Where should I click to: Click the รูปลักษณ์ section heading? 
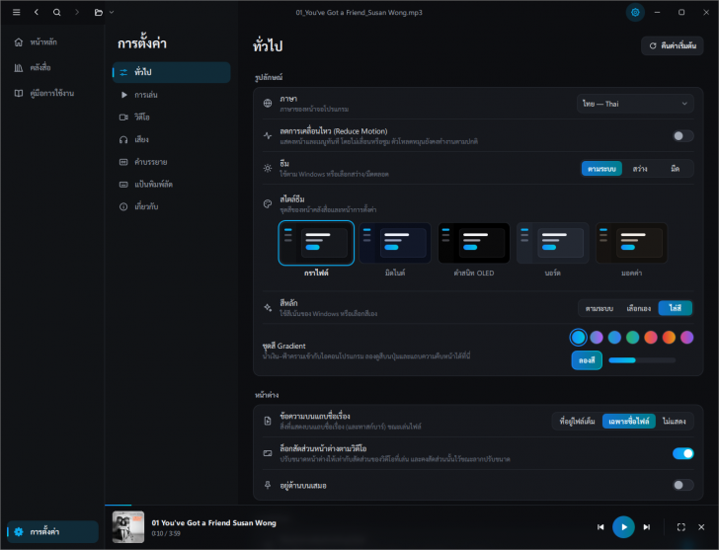pos(269,77)
